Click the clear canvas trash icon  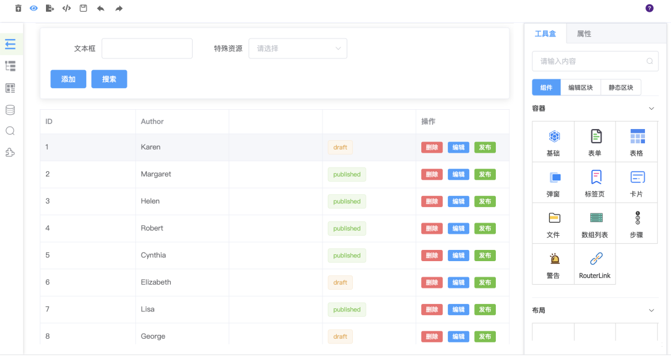(x=18, y=9)
